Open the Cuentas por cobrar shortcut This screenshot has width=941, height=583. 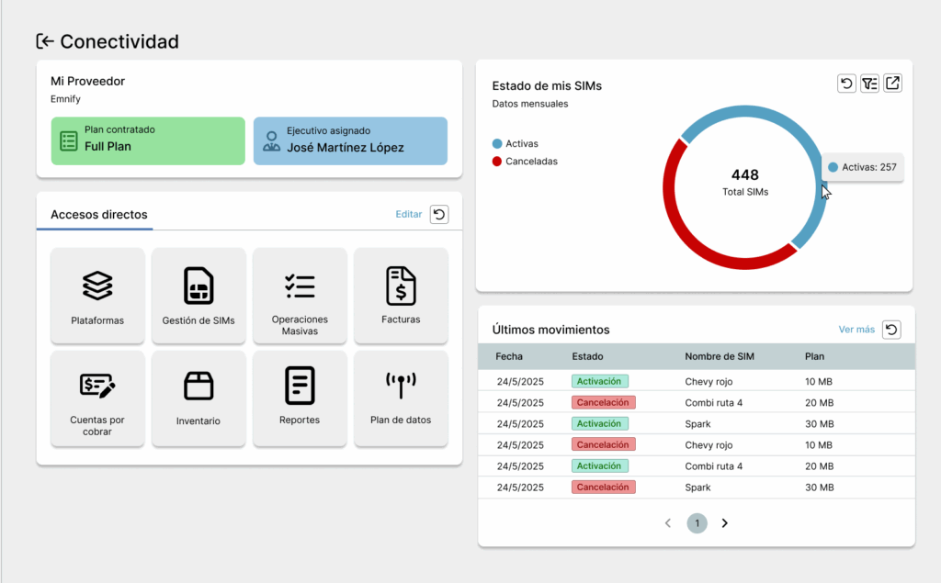coord(97,398)
